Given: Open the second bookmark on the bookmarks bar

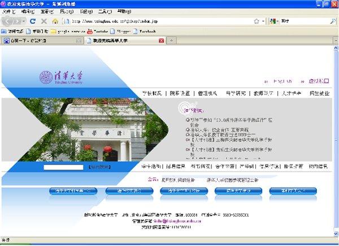Looking at the screenshot, I should tap(37, 31).
